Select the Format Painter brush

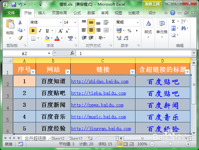click(x=20, y=38)
